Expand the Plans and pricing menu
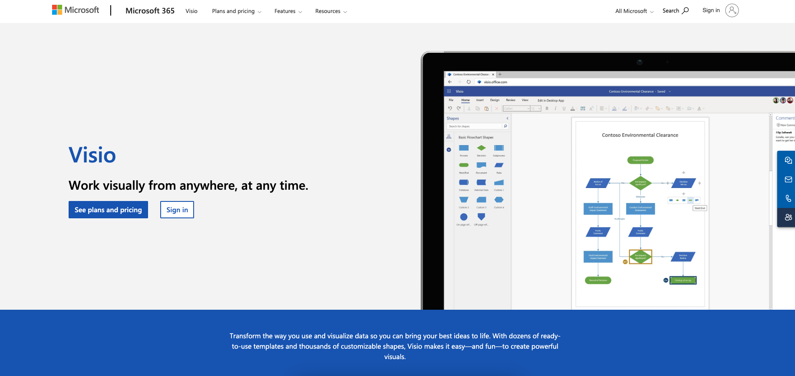 237,11
